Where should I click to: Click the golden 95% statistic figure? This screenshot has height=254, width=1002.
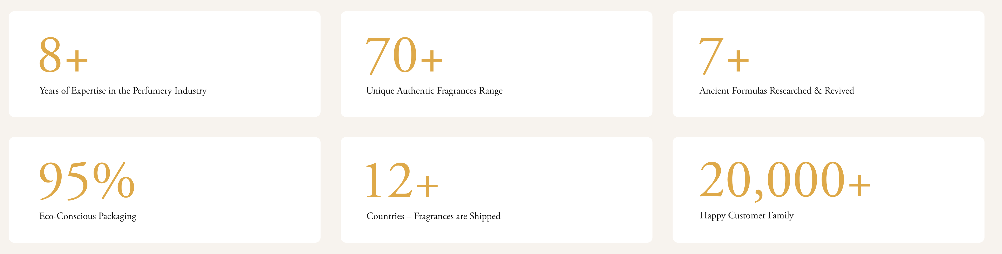click(x=87, y=180)
